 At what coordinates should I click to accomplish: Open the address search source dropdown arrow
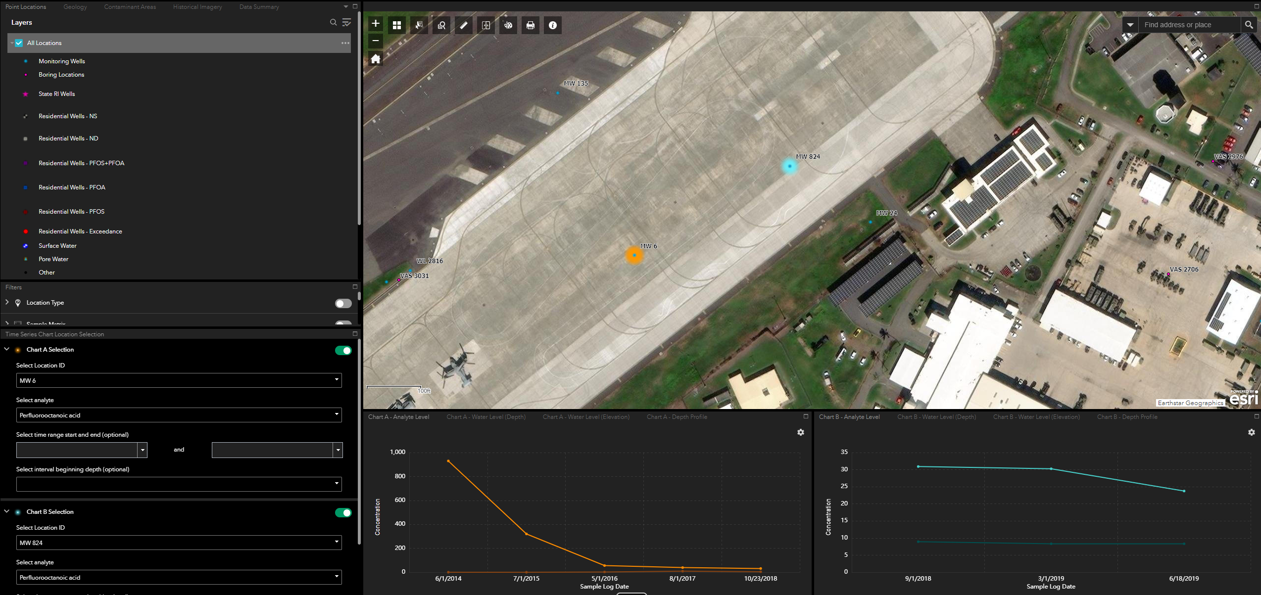(x=1130, y=25)
